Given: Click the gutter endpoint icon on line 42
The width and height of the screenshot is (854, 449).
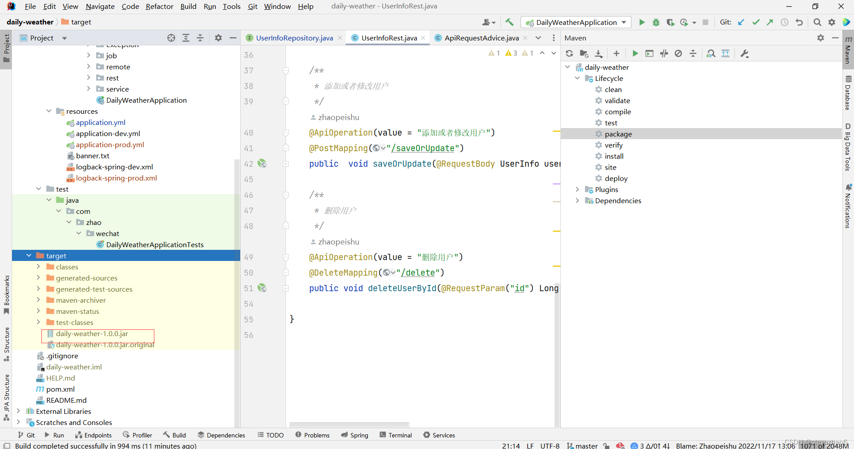Looking at the screenshot, I should [262, 164].
